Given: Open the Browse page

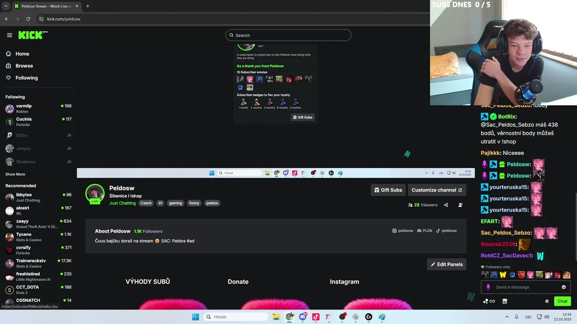Looking at the screenshot, I should pyautogui.click(x=24, y=66).
